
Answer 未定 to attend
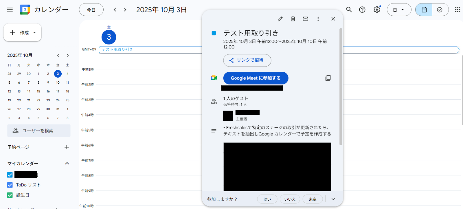(313, 199)
